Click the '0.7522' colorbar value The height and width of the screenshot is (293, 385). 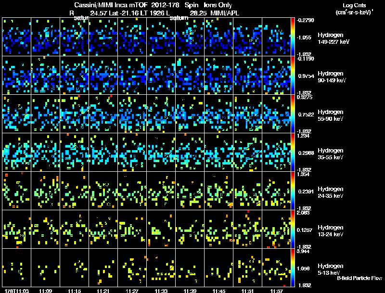tap(306, 115)
